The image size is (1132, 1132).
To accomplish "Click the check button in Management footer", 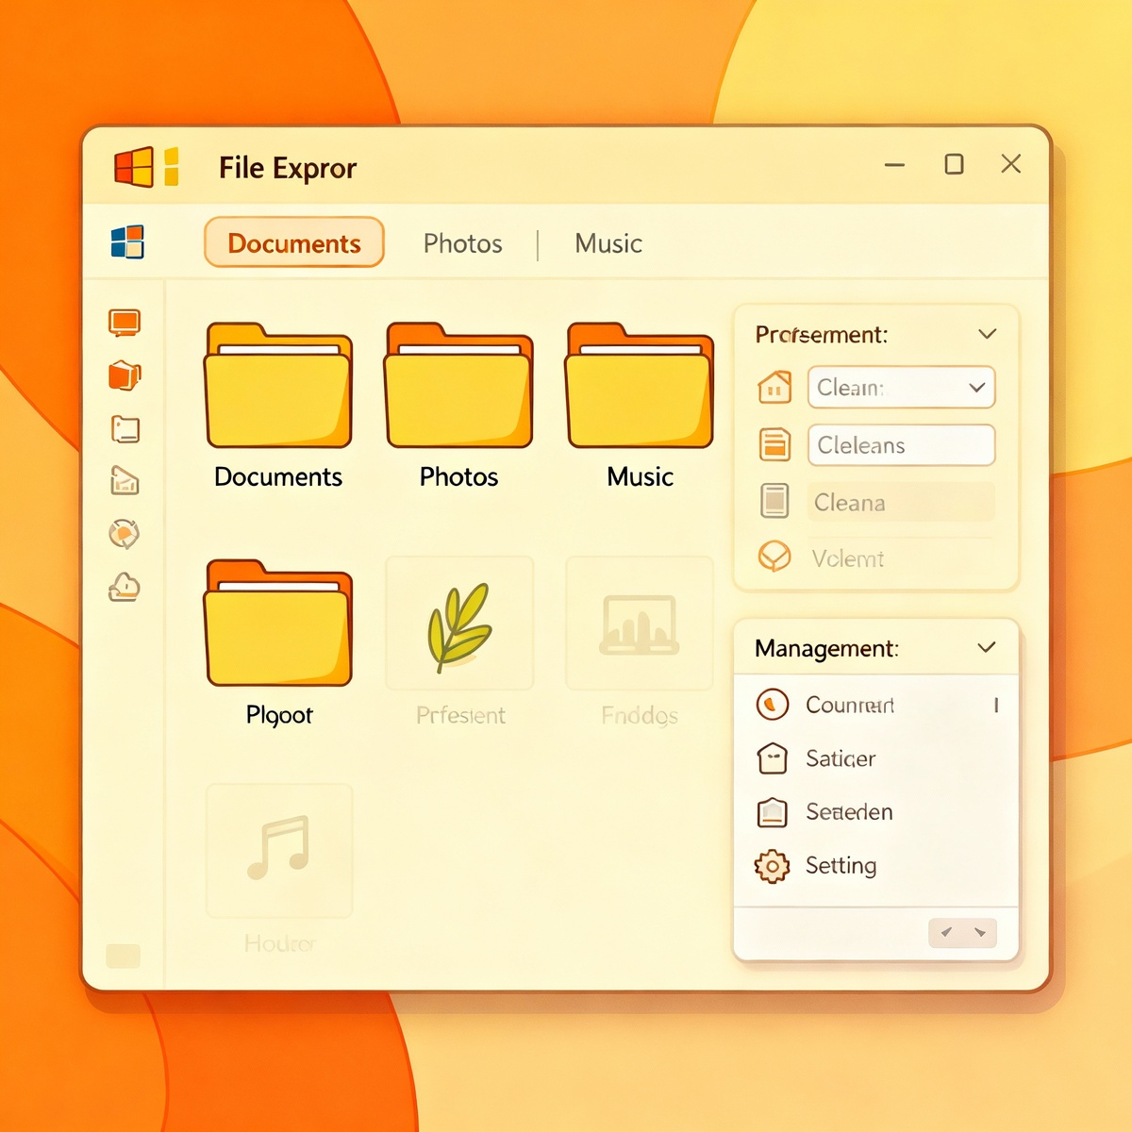I will coord(946,932).
